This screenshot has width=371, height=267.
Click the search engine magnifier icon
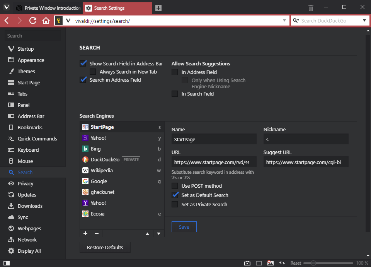(x=296, y=21)
